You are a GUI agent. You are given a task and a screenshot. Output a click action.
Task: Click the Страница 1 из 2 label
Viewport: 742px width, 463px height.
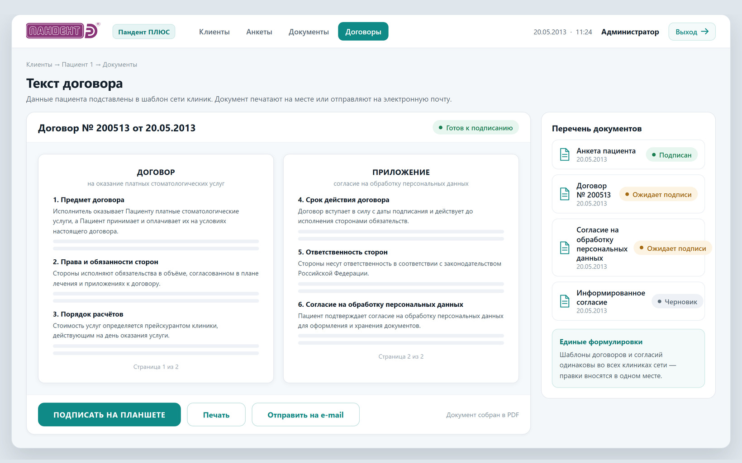(x=156, y=367)
